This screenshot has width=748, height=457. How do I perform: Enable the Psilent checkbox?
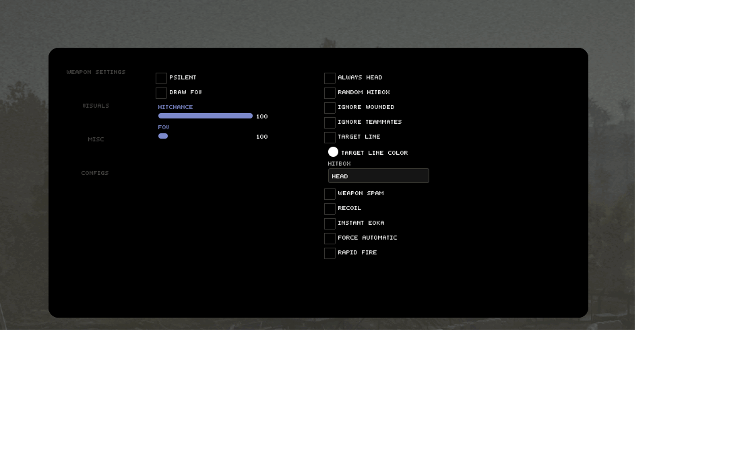point(161,78)
